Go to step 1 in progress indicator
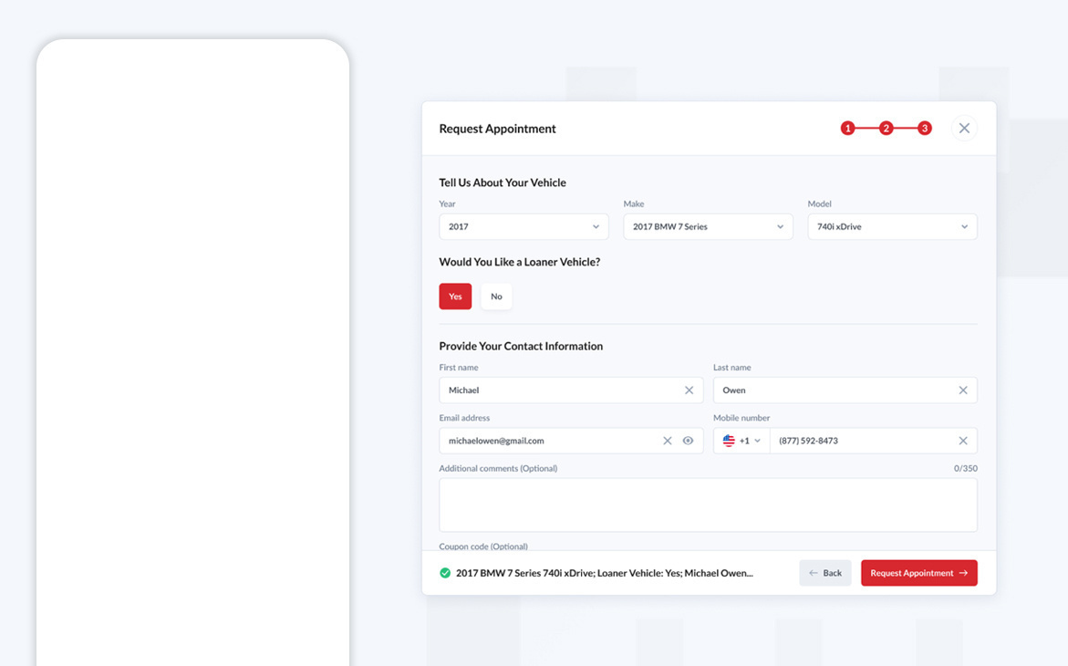1068x666 pixels. pos(847,129)
